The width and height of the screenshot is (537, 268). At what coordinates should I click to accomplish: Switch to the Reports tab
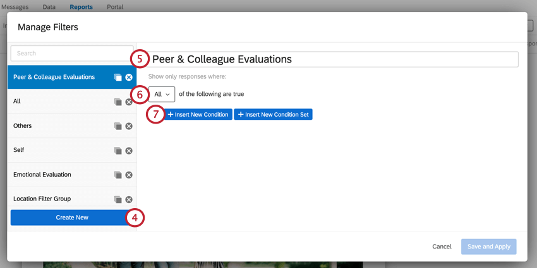coord(81,7)
